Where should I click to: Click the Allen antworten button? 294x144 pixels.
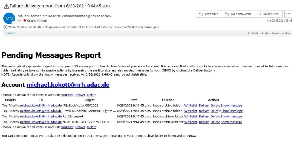pyautogui.click(x=239, y=14)
